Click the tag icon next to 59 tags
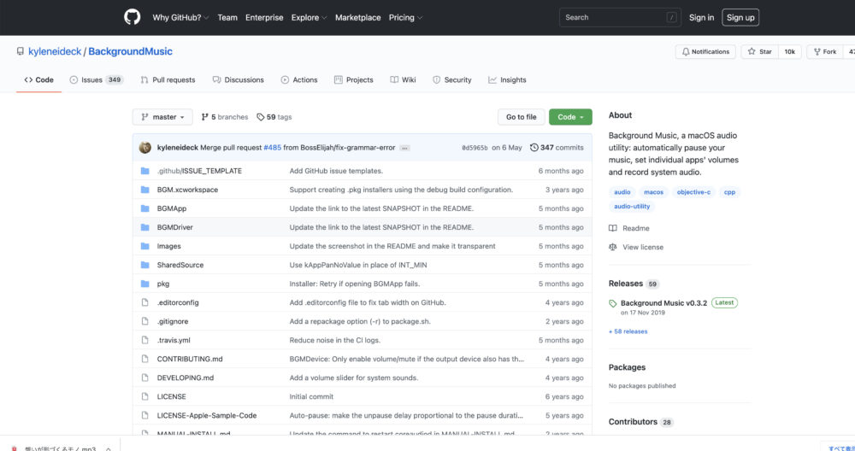 260,117
